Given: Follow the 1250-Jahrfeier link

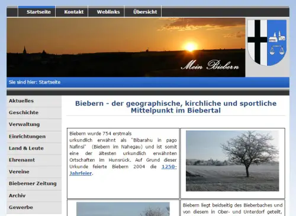Looking at the screenshot, I should coord(169,167).
